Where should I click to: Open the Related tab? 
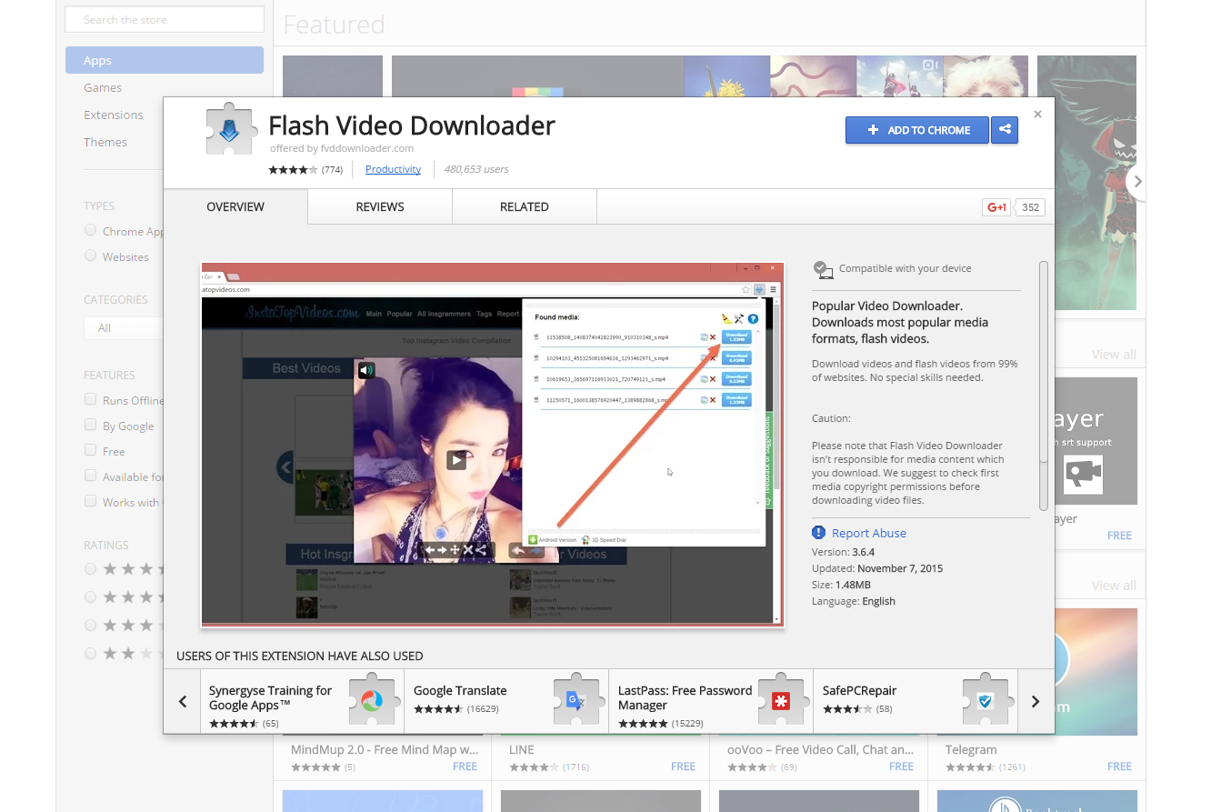[x=525, y=206]
